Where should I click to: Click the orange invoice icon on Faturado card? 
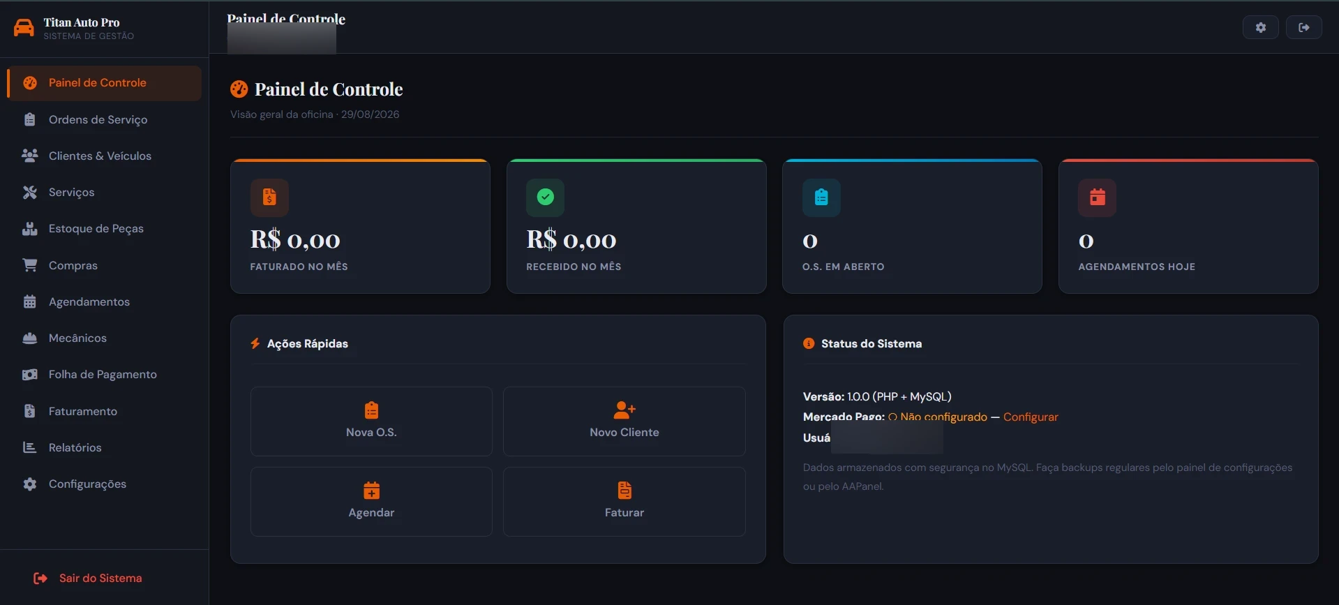point(269,197)
